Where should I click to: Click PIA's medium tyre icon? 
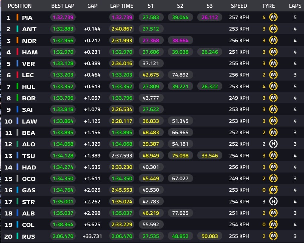click(274, 17)
